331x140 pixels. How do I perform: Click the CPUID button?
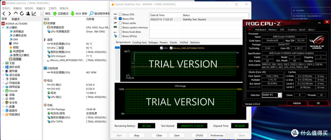click(199, 135)
